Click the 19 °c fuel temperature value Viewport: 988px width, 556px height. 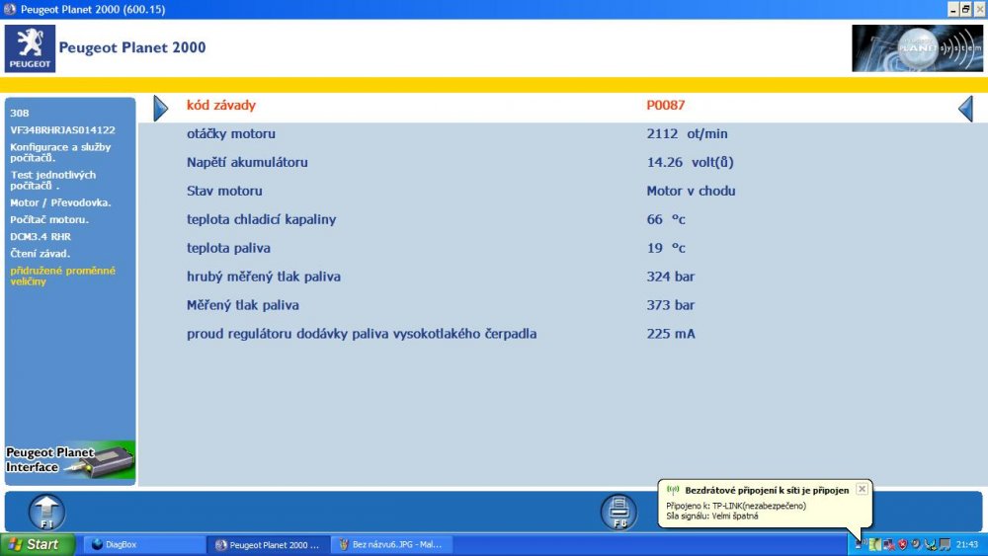(x=665, y=248)
